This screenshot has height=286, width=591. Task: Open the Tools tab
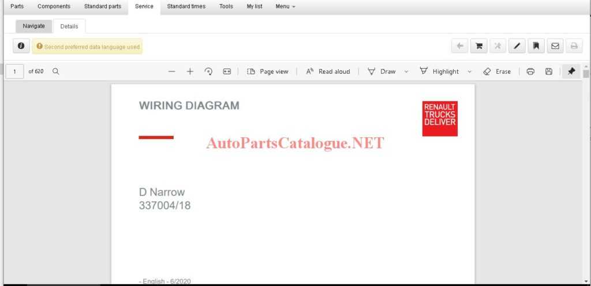click(226, 6)
